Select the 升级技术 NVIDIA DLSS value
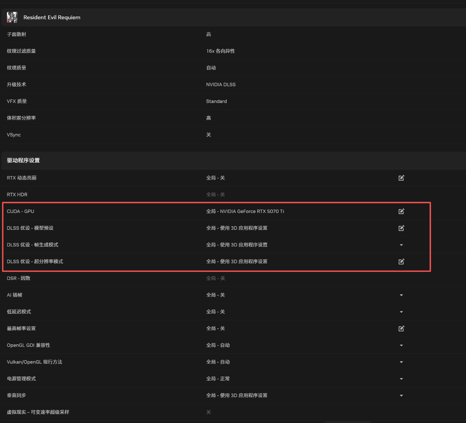466x423 pixels. [221, 85]
